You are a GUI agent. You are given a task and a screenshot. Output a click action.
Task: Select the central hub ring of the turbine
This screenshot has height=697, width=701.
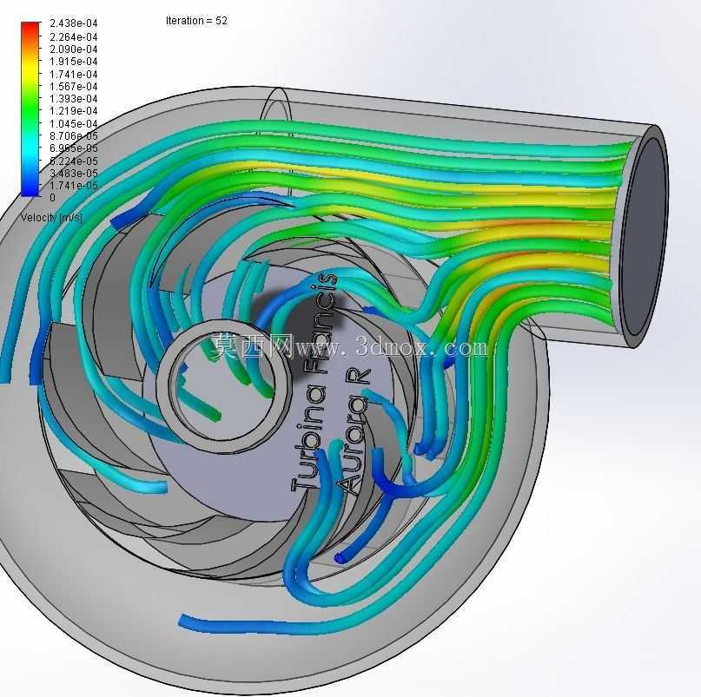(223, 386)
